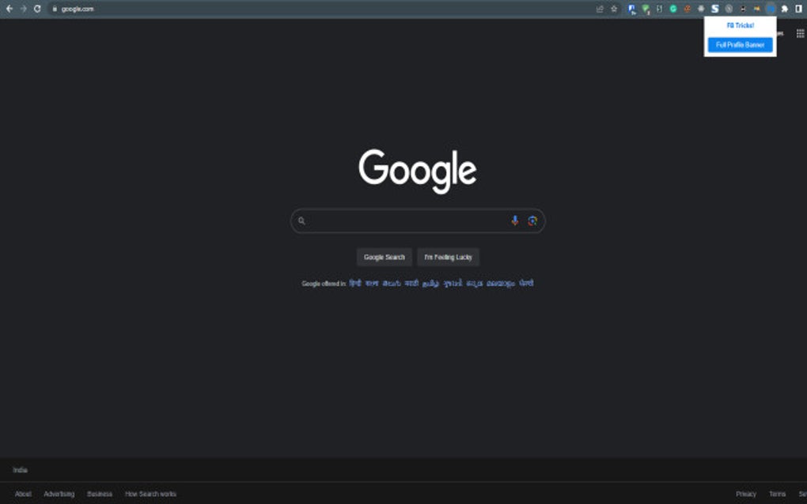Open the share icon in the address bar

(x=598, y=9)
